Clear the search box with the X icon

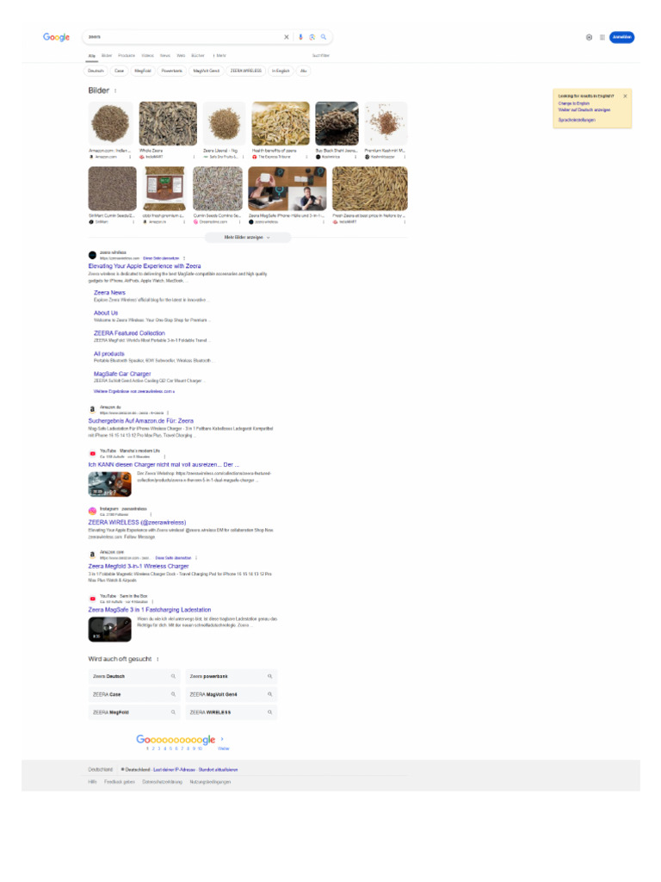[286, 37]
